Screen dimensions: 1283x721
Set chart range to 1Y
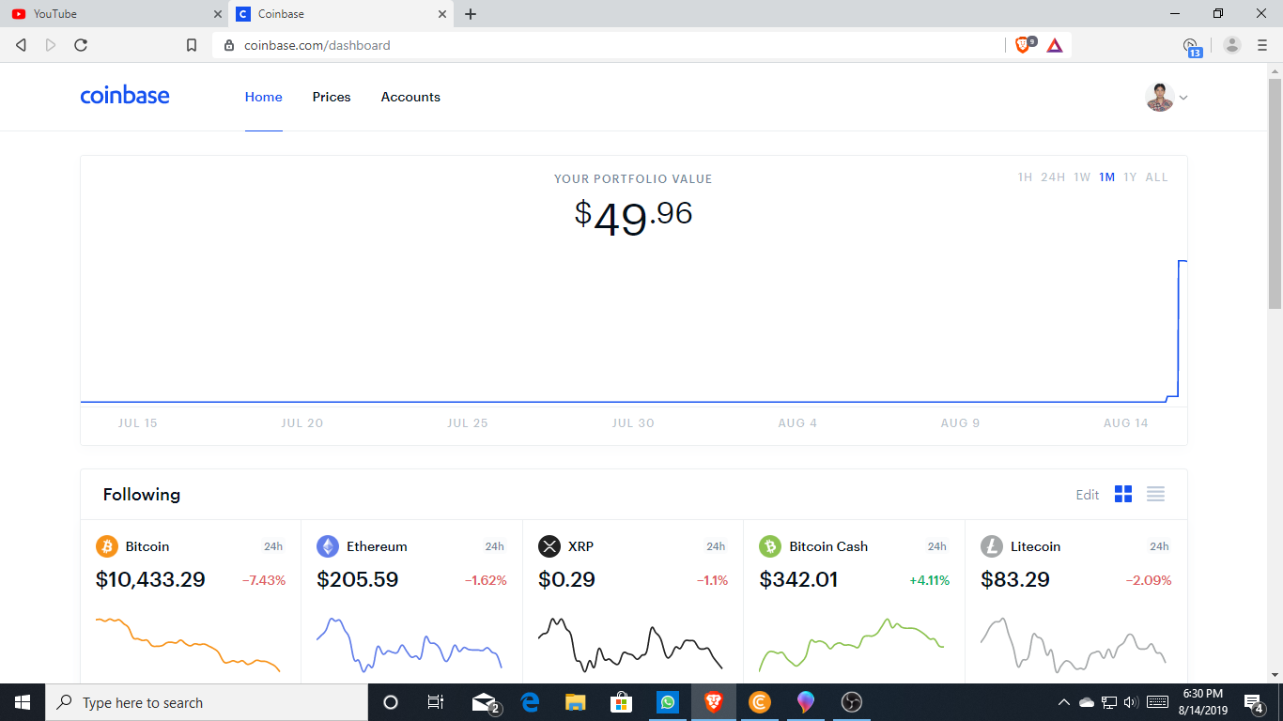[1130, 177]
